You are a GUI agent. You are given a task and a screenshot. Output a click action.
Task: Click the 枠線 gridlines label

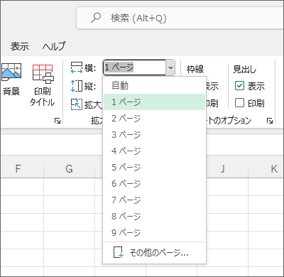click(x=195, y=69)
